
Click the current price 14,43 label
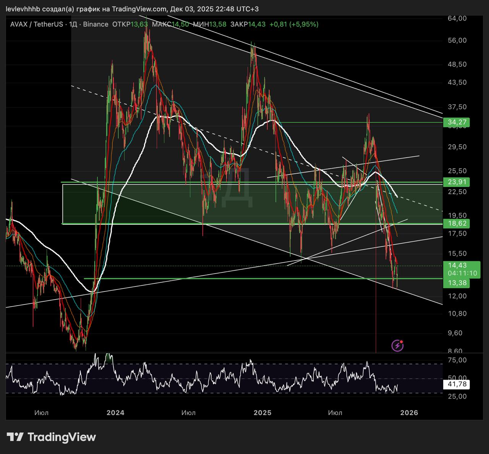point(457,266)
